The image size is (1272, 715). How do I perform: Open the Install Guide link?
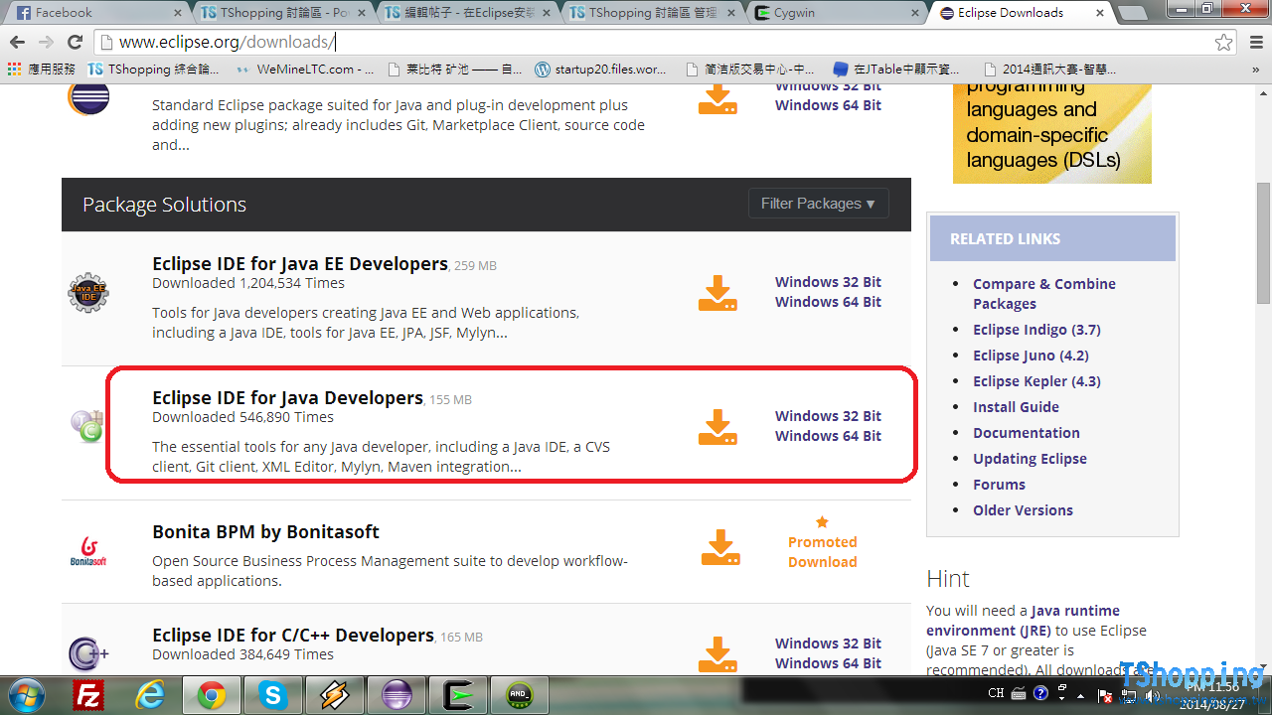tap(1016, 407)
